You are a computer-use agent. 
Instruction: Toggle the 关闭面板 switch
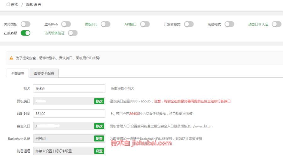pos(25,24)
